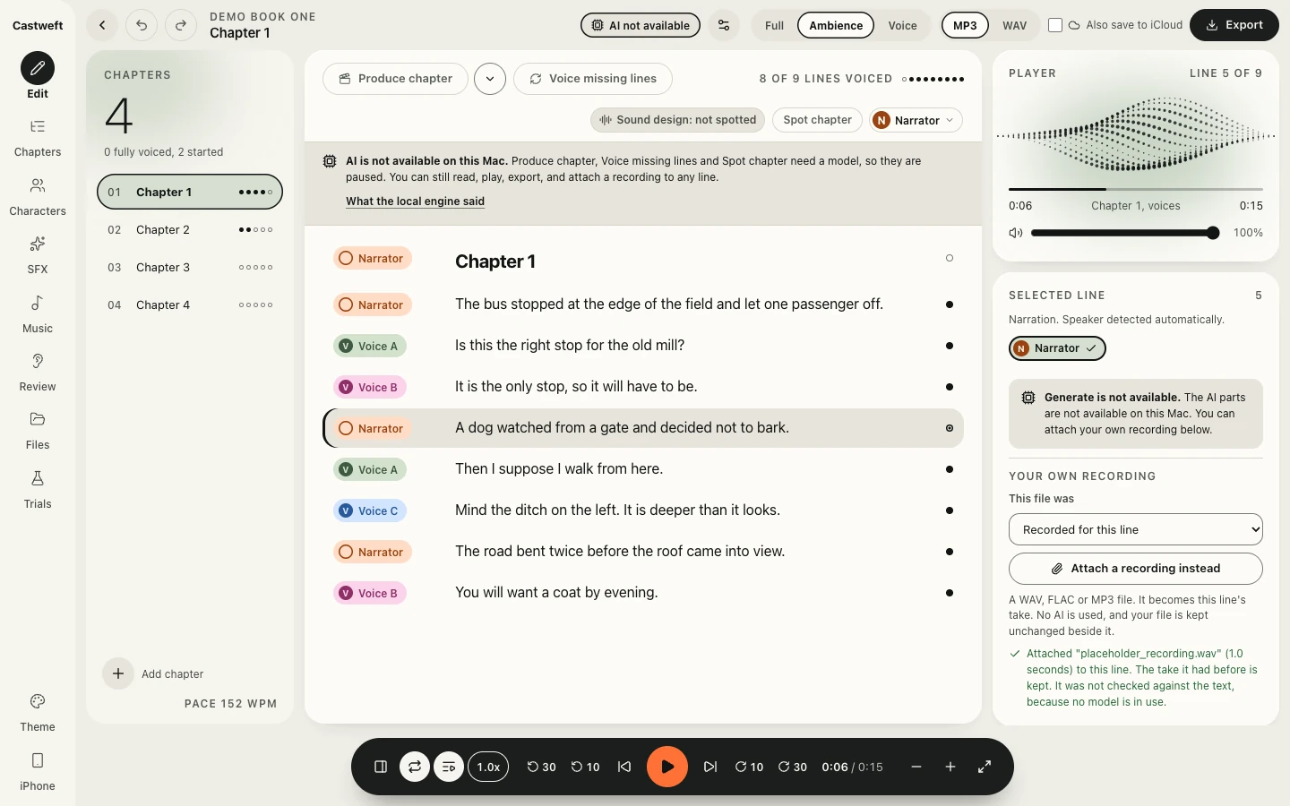This screenshot has height=806, width=1290.
Task: Open What the local engine said link
Action: click(x=415, y=201)
